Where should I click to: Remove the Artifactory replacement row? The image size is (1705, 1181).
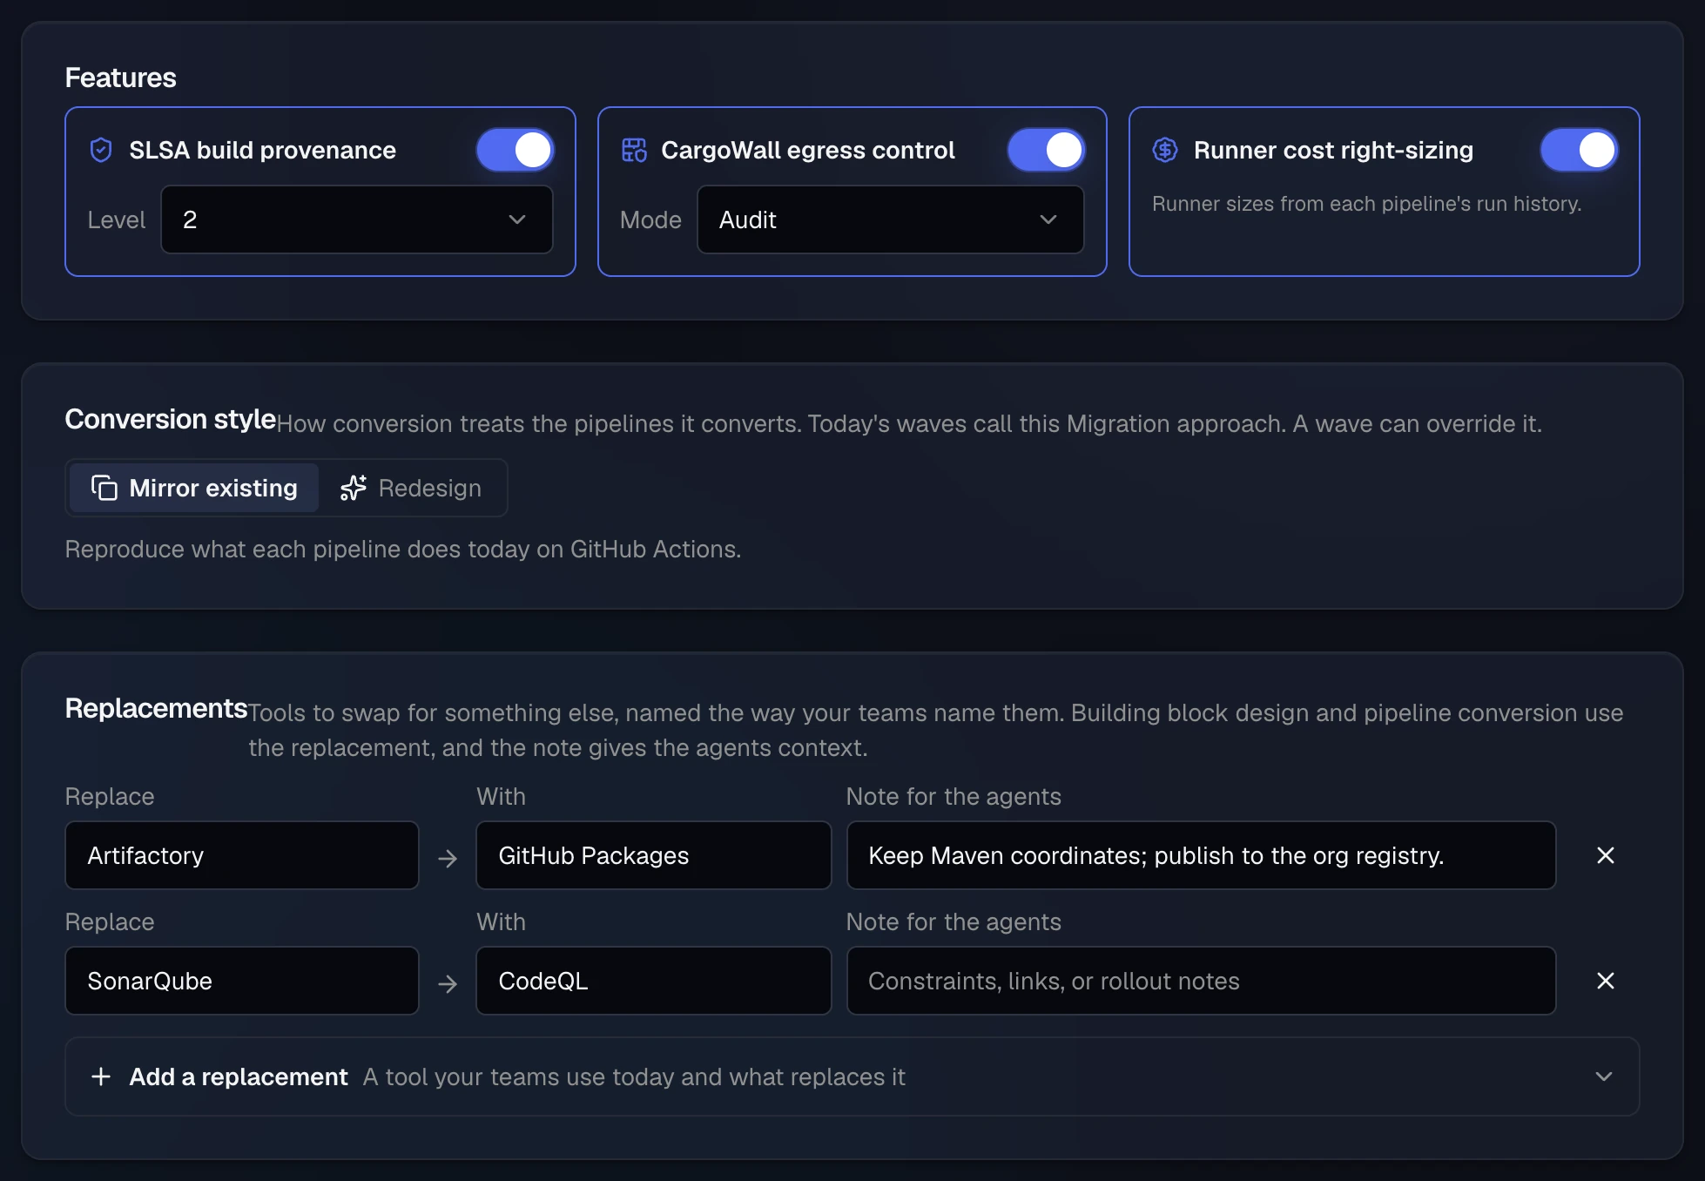point(1606,855)
